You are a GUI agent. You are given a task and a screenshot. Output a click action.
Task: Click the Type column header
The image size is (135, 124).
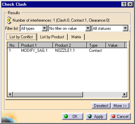coord(97,45)
